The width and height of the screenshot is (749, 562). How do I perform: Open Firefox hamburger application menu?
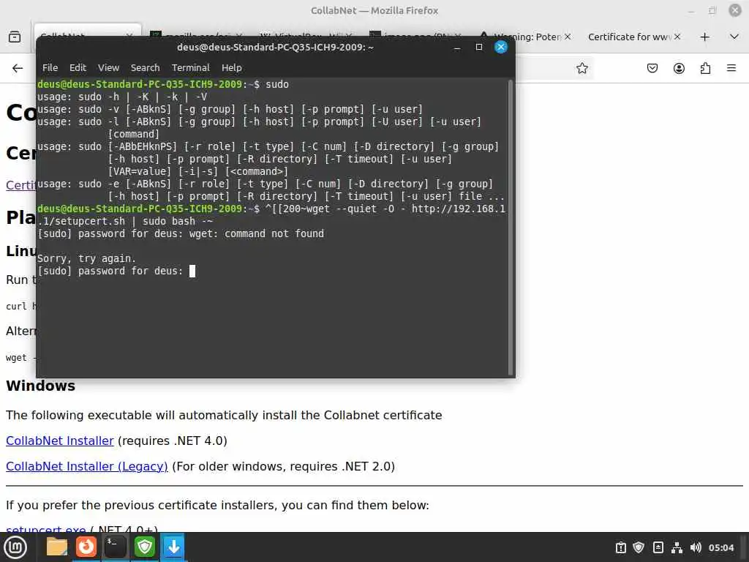(x=731, y=68)
